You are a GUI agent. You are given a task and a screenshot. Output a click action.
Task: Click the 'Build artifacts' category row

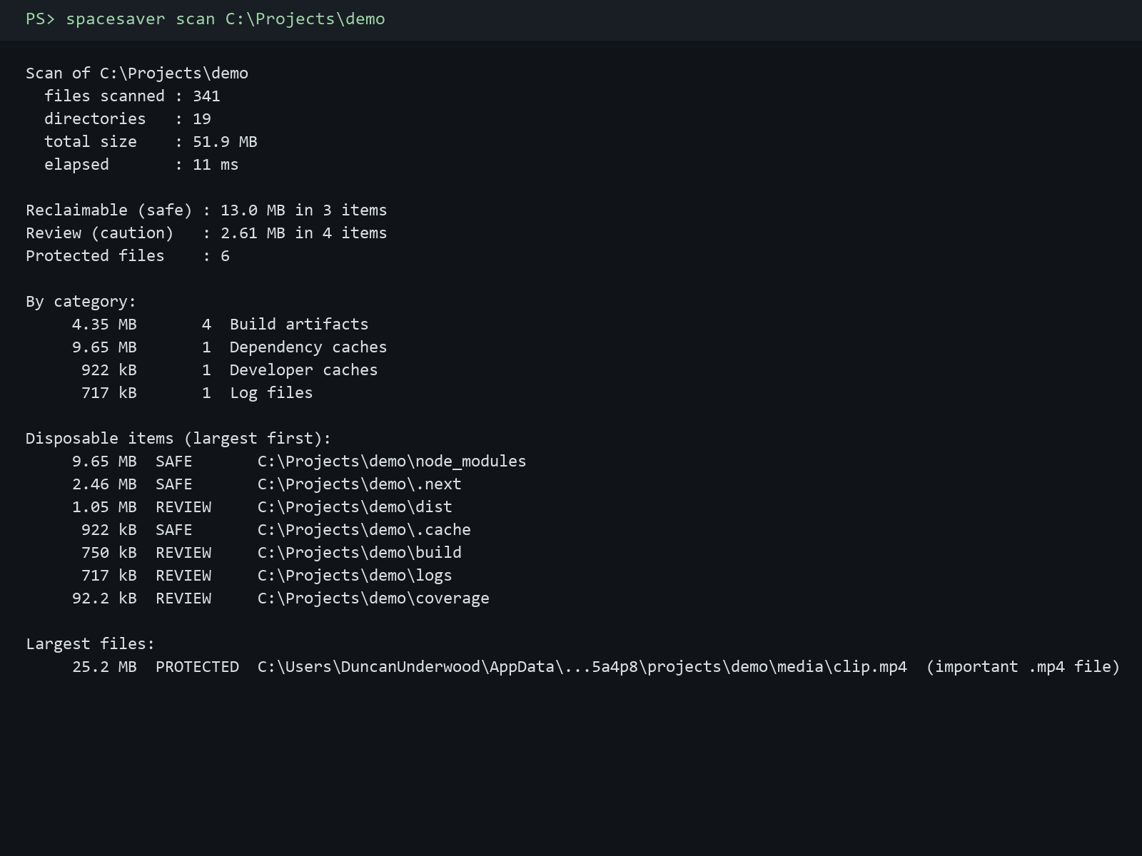pos(220,325)
